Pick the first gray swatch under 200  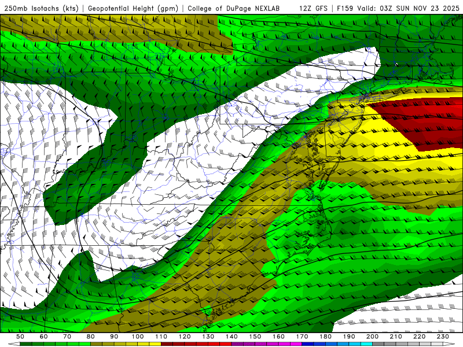379,344
